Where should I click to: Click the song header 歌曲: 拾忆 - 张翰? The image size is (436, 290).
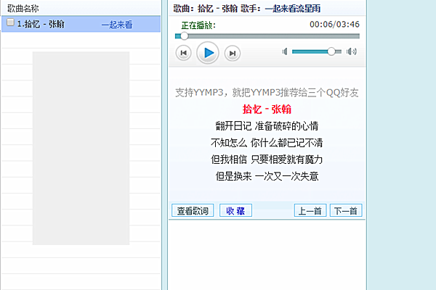coord(205,9)
